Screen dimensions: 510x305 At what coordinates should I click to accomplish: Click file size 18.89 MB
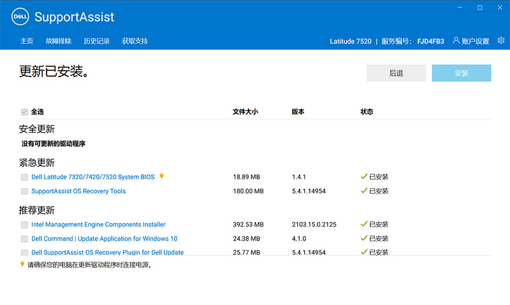click(247, 177)
